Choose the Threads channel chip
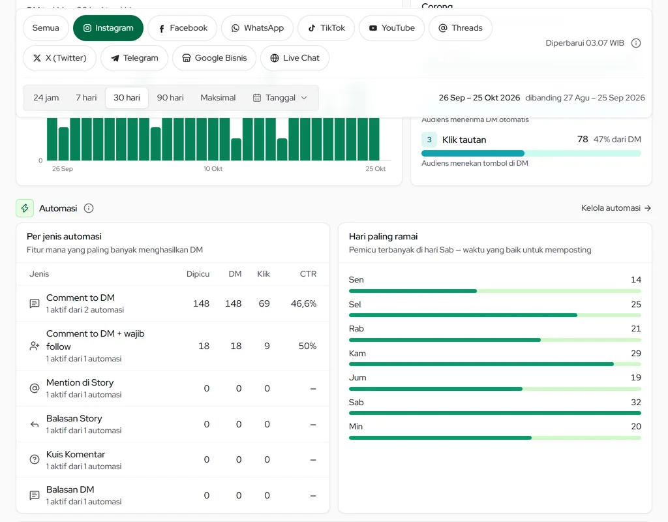The height and width of the screenshot is (522, 668). pos(461,28)
